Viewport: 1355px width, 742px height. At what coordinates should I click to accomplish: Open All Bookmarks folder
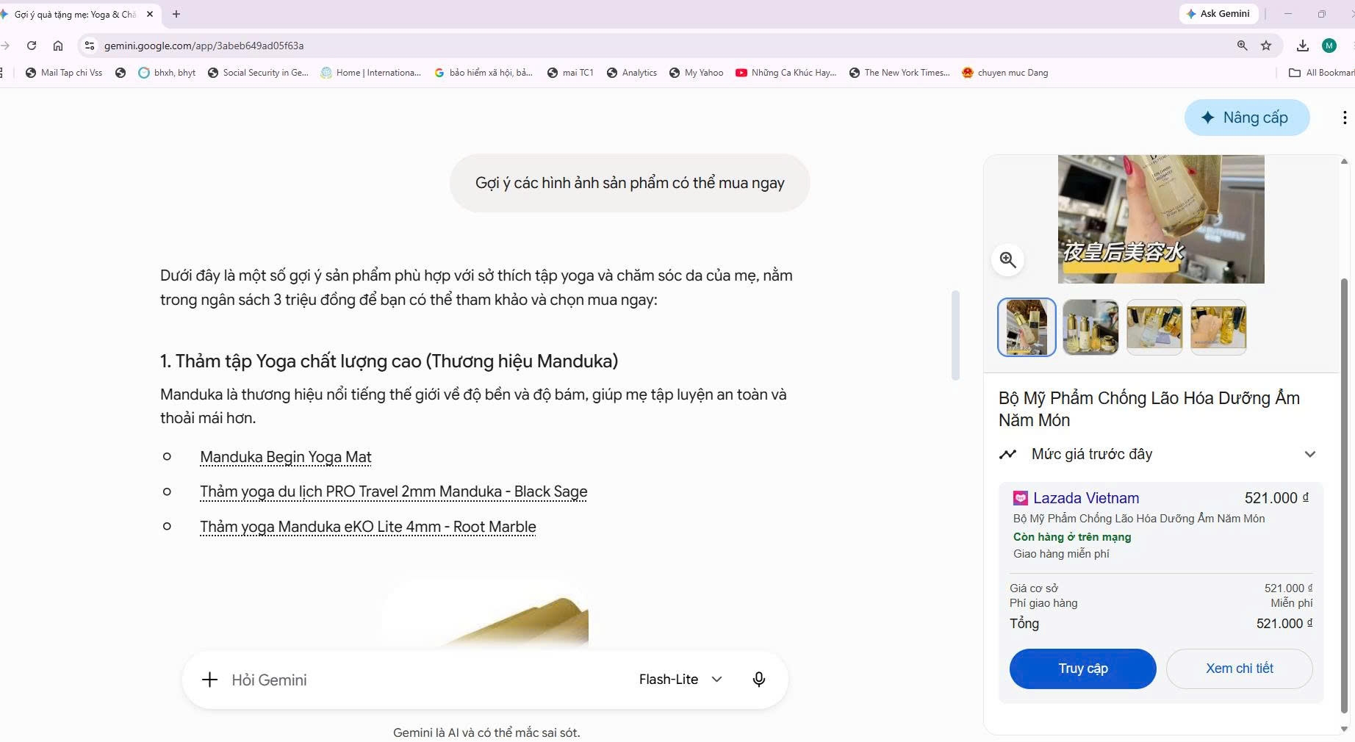1322,73
